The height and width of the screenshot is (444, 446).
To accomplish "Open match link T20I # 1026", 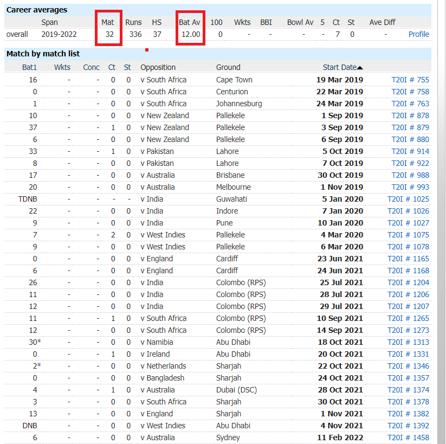I will tap(408, 211).
